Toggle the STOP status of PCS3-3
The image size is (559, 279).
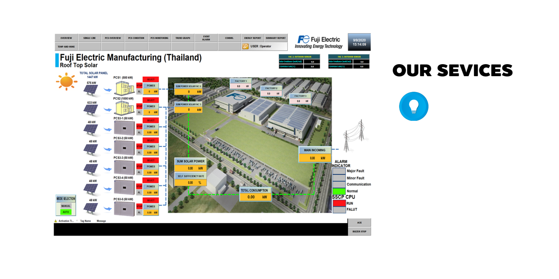point(139,167)
